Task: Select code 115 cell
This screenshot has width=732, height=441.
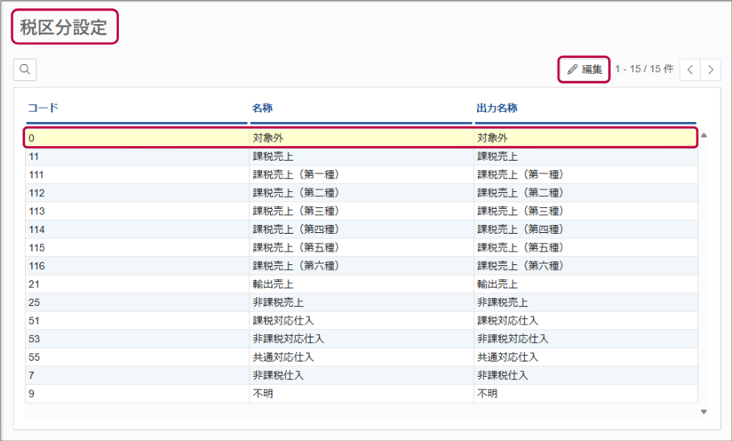Action: 137,247
